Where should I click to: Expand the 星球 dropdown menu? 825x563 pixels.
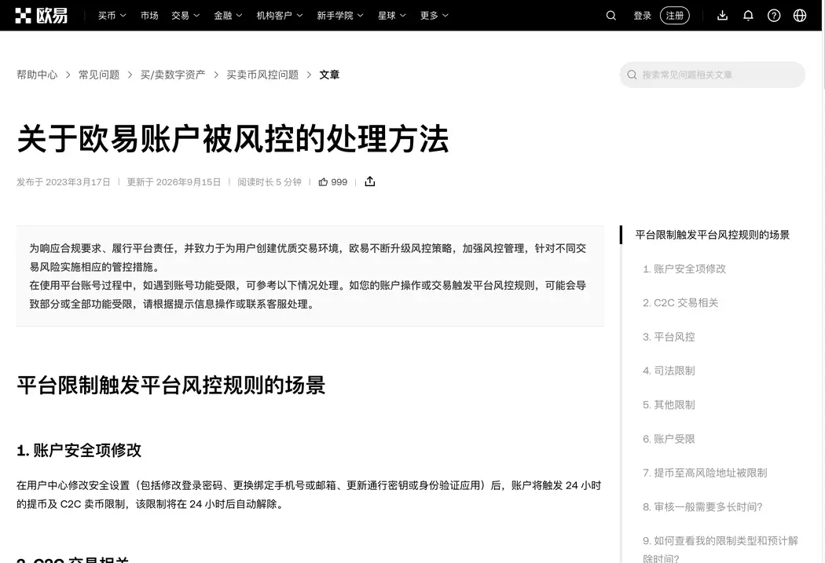(x=392, y=16)
